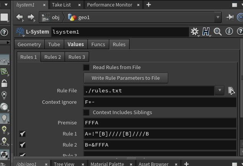The width and height of the screenshot is (243, 166).
Task: Click the lock icon in the sidebar
Action: coord(4,83)
